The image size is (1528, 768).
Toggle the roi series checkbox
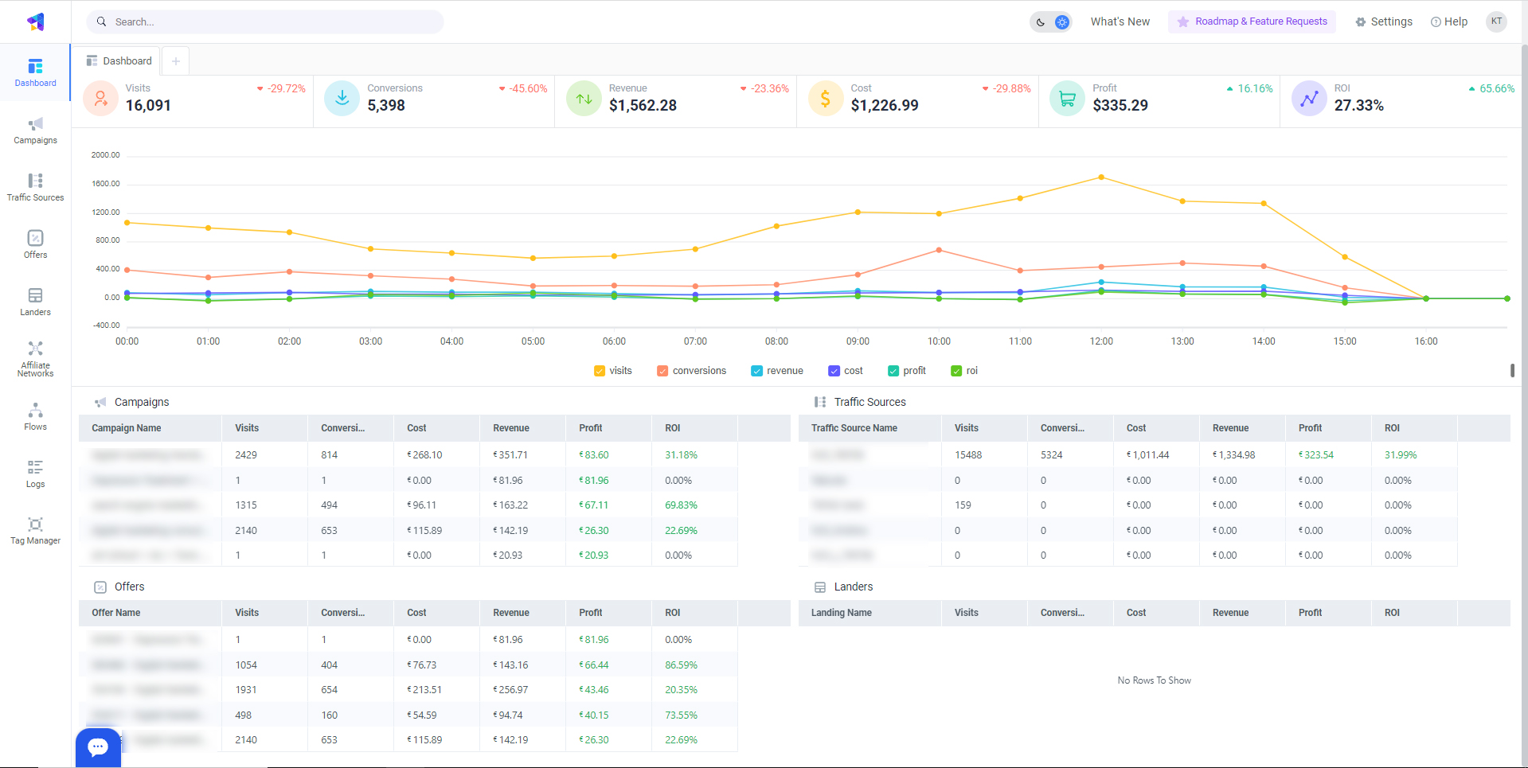956,371
